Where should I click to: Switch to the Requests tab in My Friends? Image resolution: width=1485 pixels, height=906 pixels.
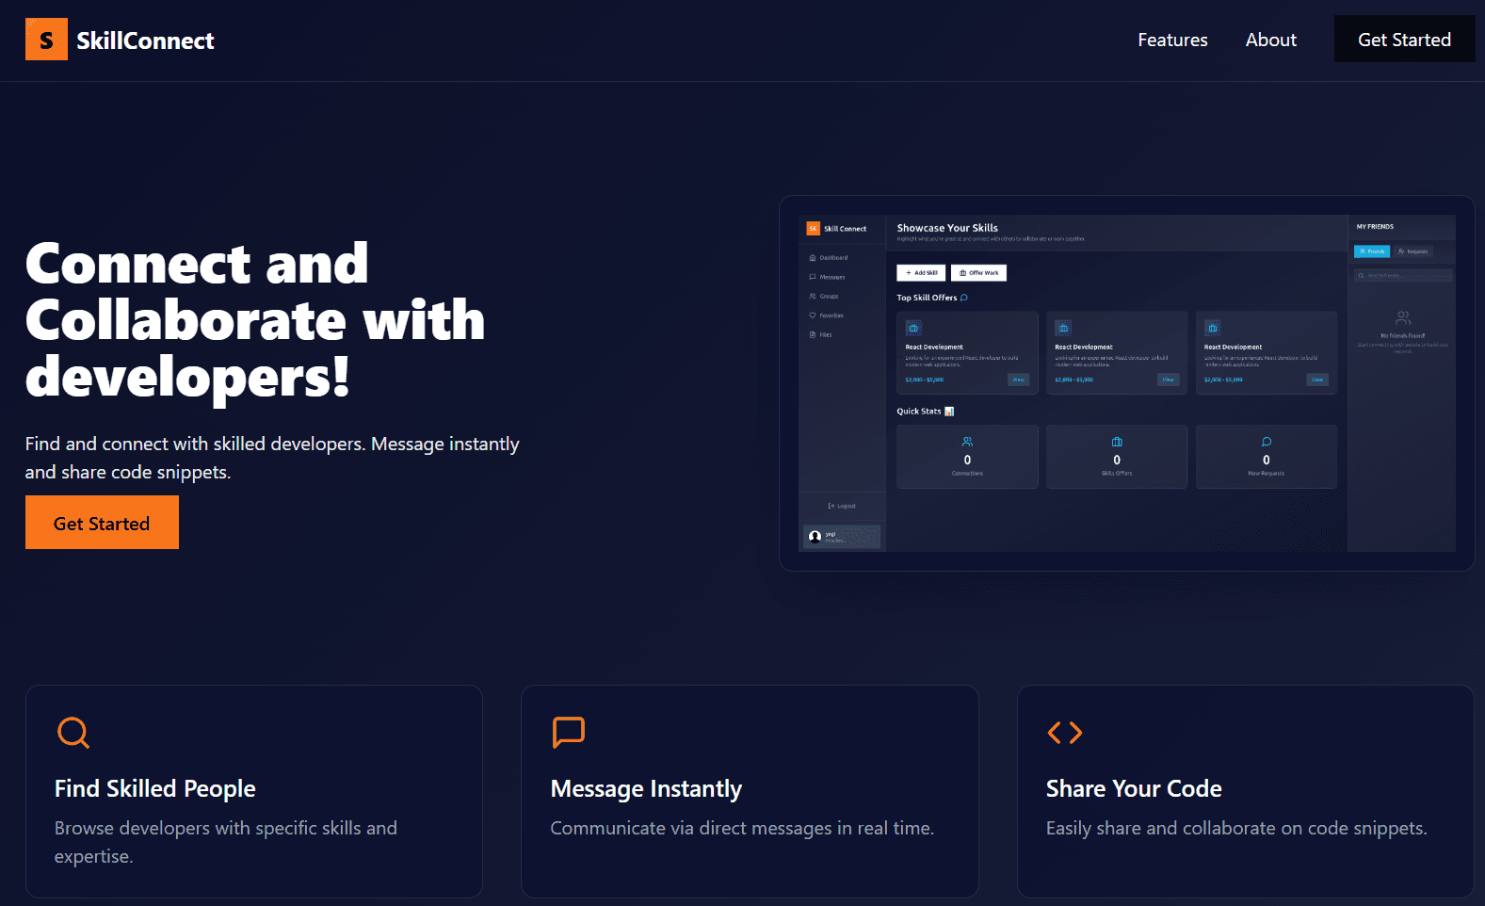tap(1412, 251)
